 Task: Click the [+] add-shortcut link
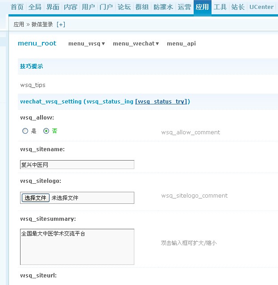[61, 25]
